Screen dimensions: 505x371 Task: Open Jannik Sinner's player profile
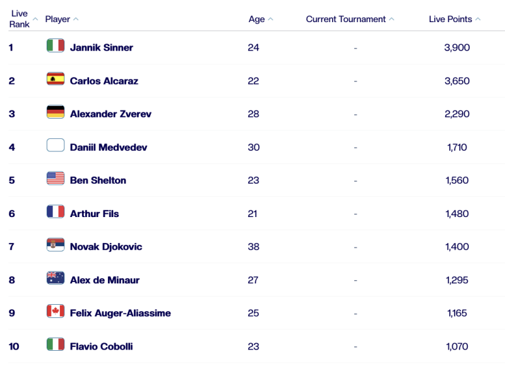coord(102,47)
